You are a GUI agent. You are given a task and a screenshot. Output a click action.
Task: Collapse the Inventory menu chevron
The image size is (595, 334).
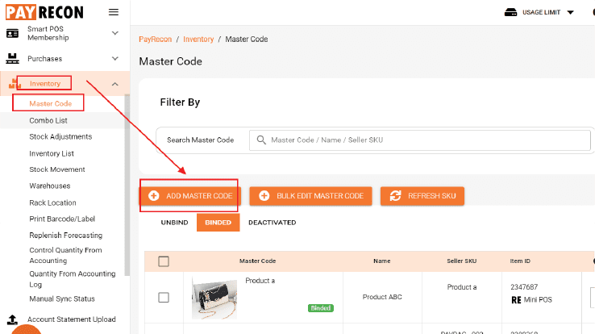(115, 84)
